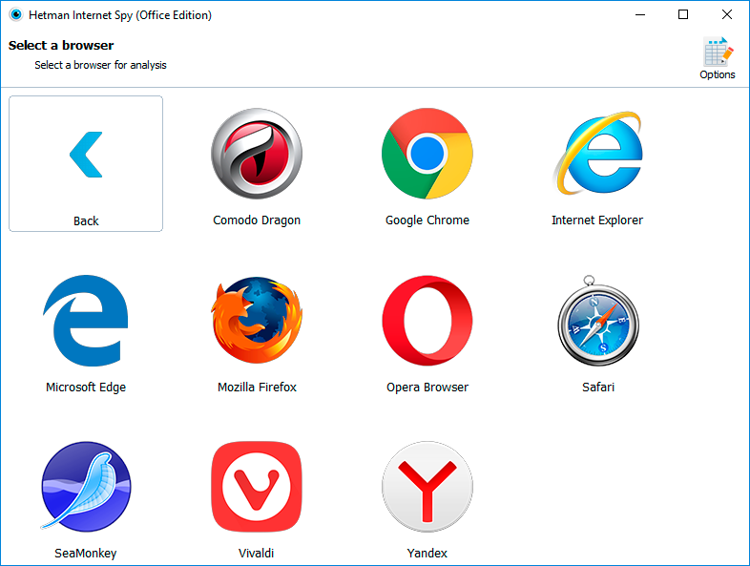750x566 pixels.
Task: Select the Yandex browser icon
Action: tap(427, 486)
